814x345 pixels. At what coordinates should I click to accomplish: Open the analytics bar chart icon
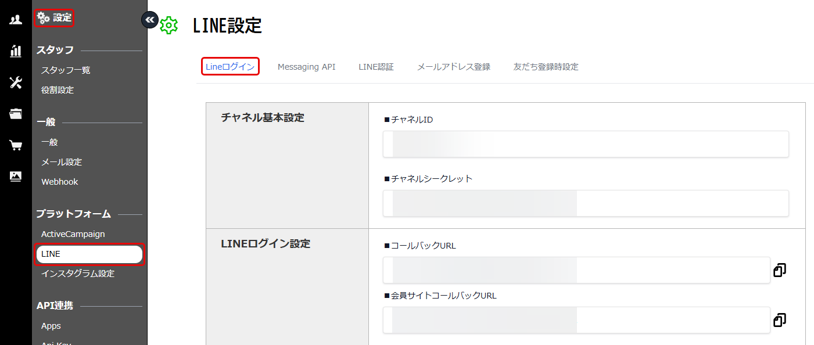pos(16,51)
